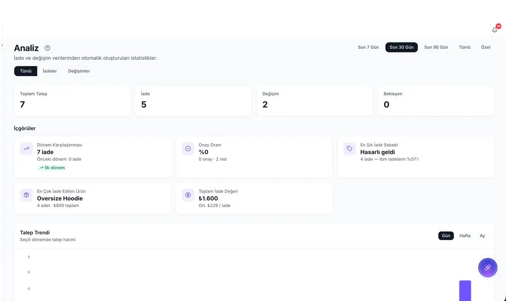Click the ₺1.600 total refund value
506x301 pixels.
pyautogui.click(x=208, y=199)
